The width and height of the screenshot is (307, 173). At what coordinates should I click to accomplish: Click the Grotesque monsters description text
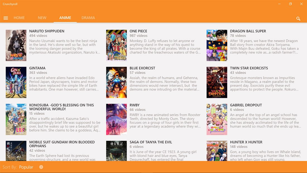[x=264, y=84]
